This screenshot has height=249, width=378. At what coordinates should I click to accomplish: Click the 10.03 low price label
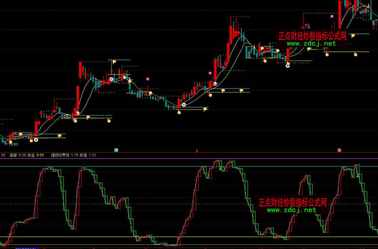[12, 143]
